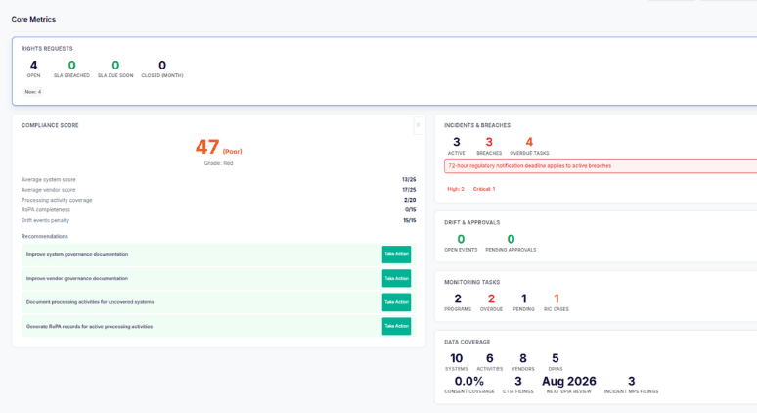Open the DPIAs data coverage count
Viewport: 757px width, 413px height.
point(556,362)
